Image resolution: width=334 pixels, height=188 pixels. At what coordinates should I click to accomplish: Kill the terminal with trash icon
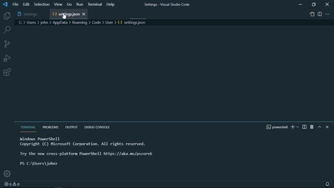[312, 127]
